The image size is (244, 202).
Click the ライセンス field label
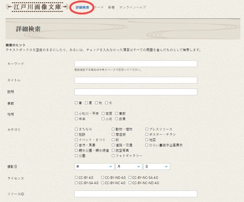[16, 178]
